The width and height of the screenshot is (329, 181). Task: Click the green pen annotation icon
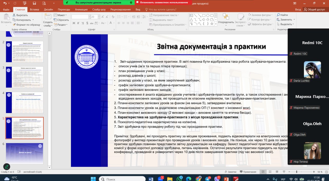(x=7, y=167)
